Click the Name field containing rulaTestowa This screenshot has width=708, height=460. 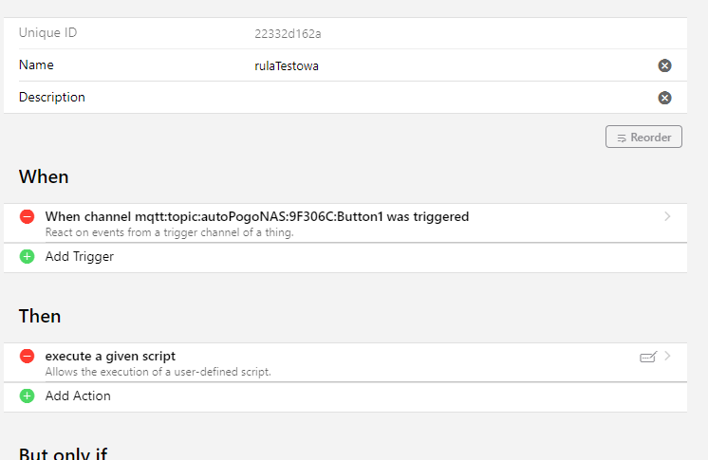[x=446, y=65]
